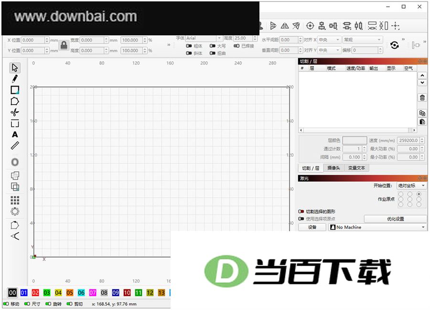Viewport: 430px width, 310px height.
Task: Click the pentagon node edit icon
Action: (15, 225)
